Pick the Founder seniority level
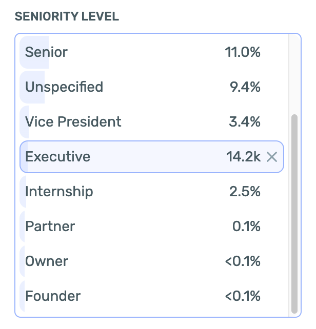Image resolution: width=316 pixels, height=329 pixels. pyautogui.click(x=53, y=296)
